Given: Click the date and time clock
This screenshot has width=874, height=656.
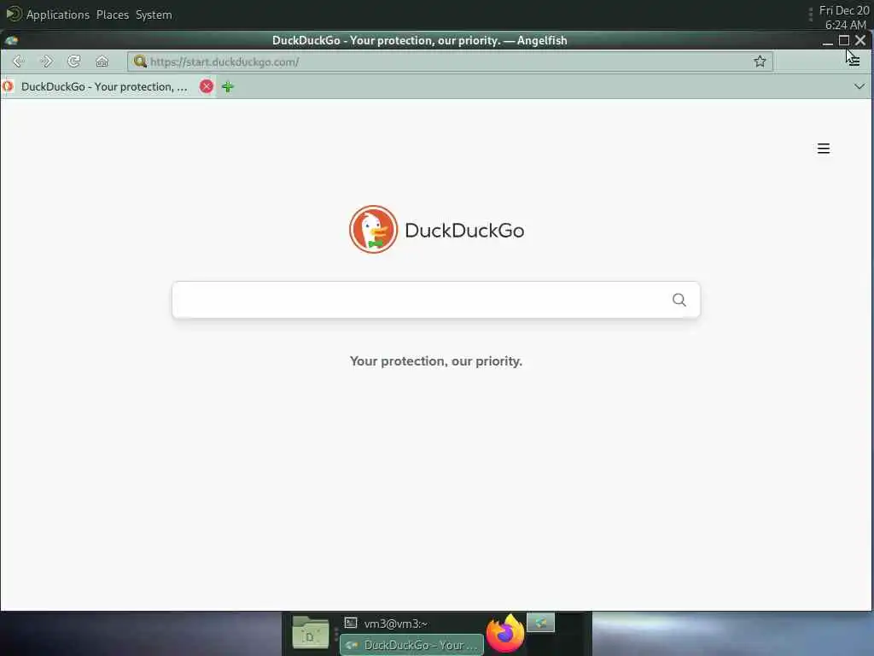Looking at the screenshot, I should (x=844, y=17).
